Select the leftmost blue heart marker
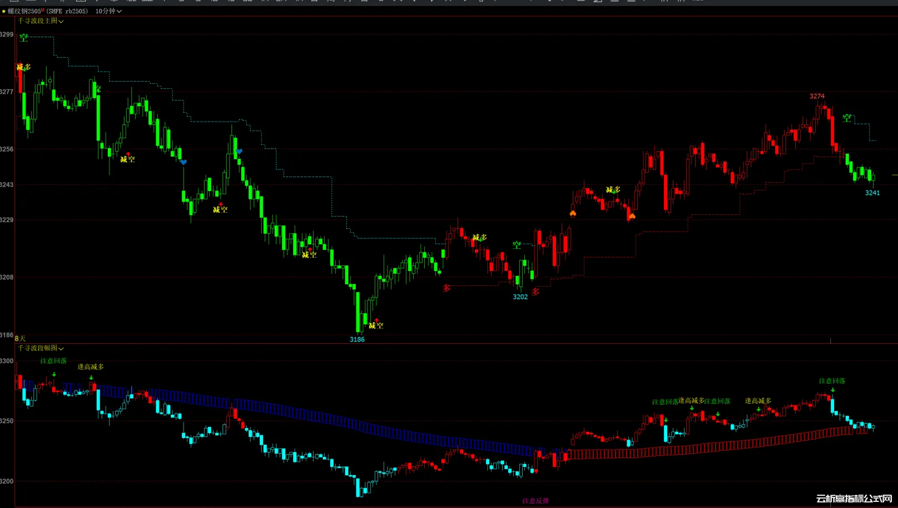 click(x=183, y=162)
